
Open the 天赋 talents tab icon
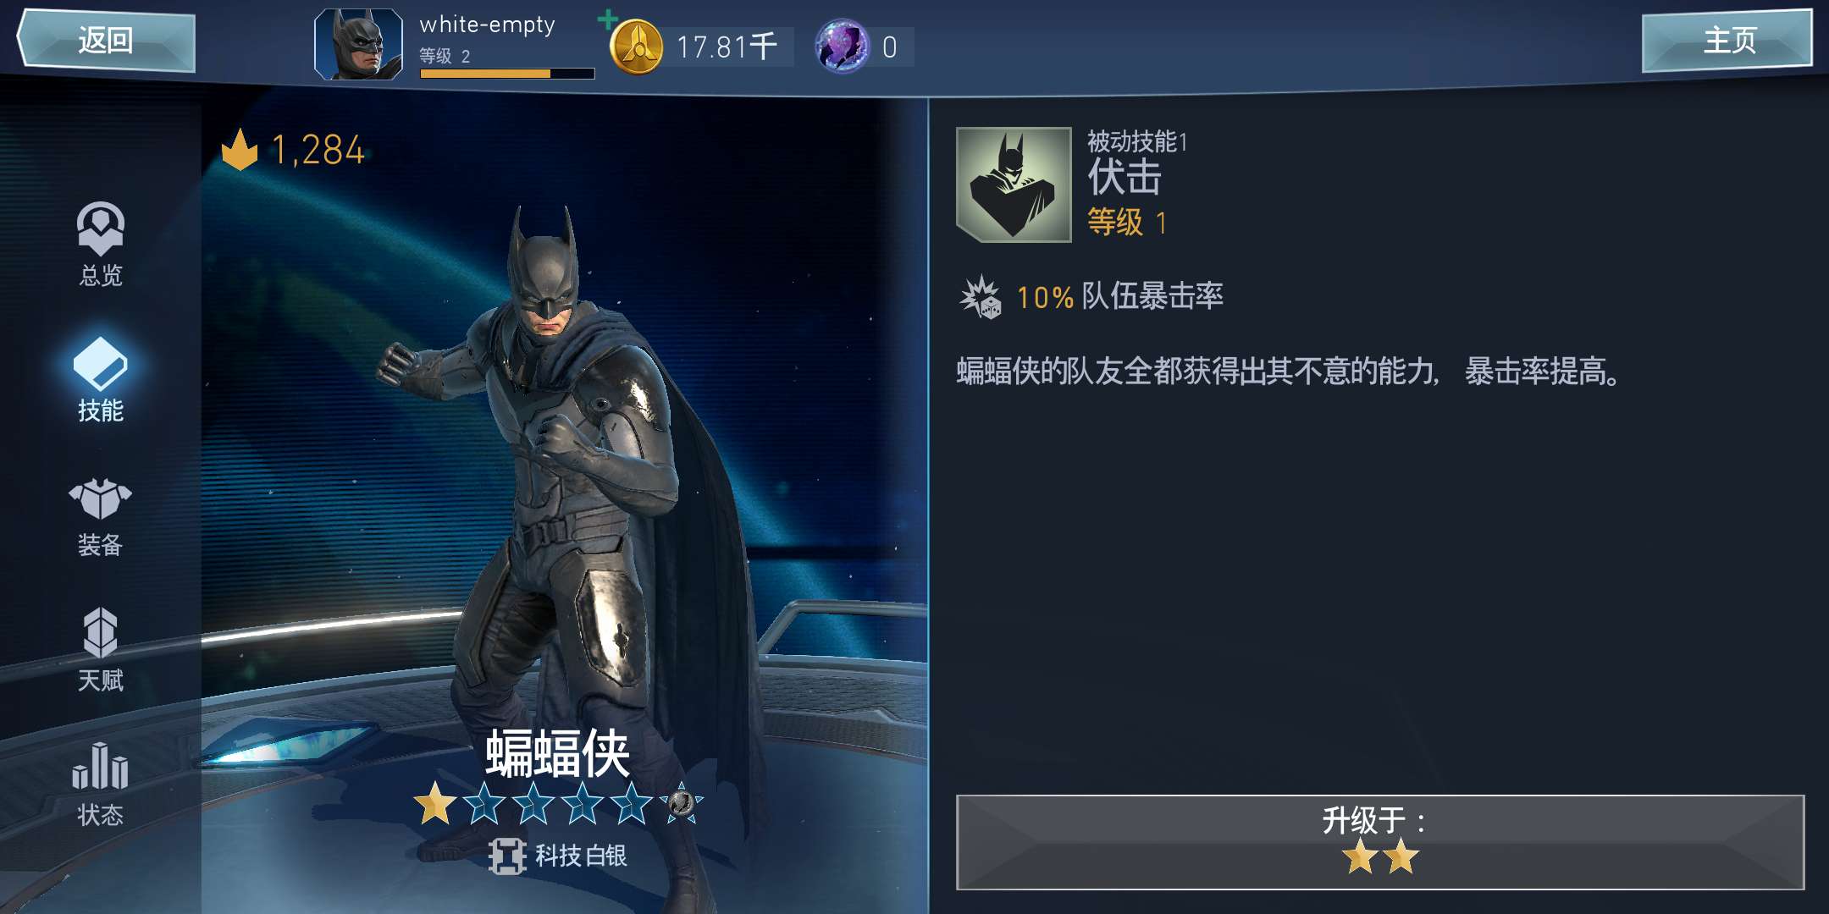[x=101, y=632]
